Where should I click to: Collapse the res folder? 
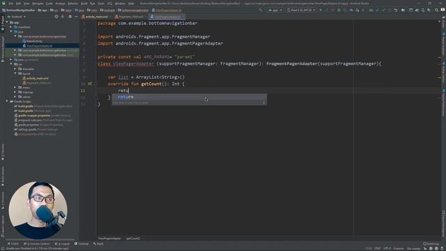11,64
